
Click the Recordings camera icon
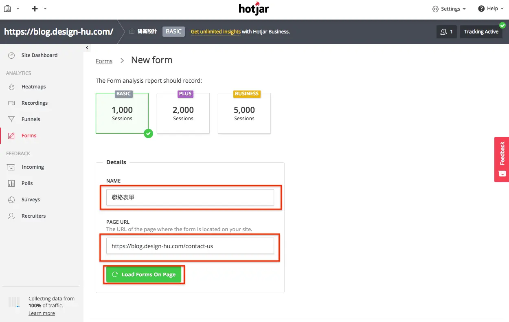pos(12,103)
